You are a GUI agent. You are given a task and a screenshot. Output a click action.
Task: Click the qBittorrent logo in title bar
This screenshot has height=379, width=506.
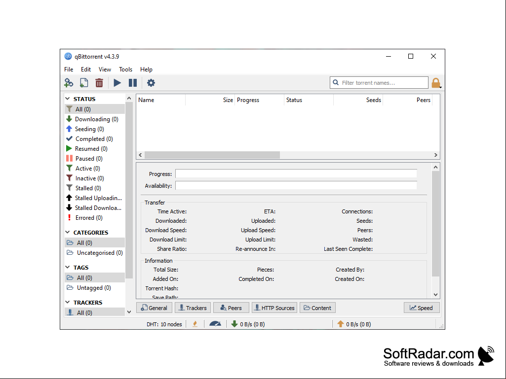68,56
